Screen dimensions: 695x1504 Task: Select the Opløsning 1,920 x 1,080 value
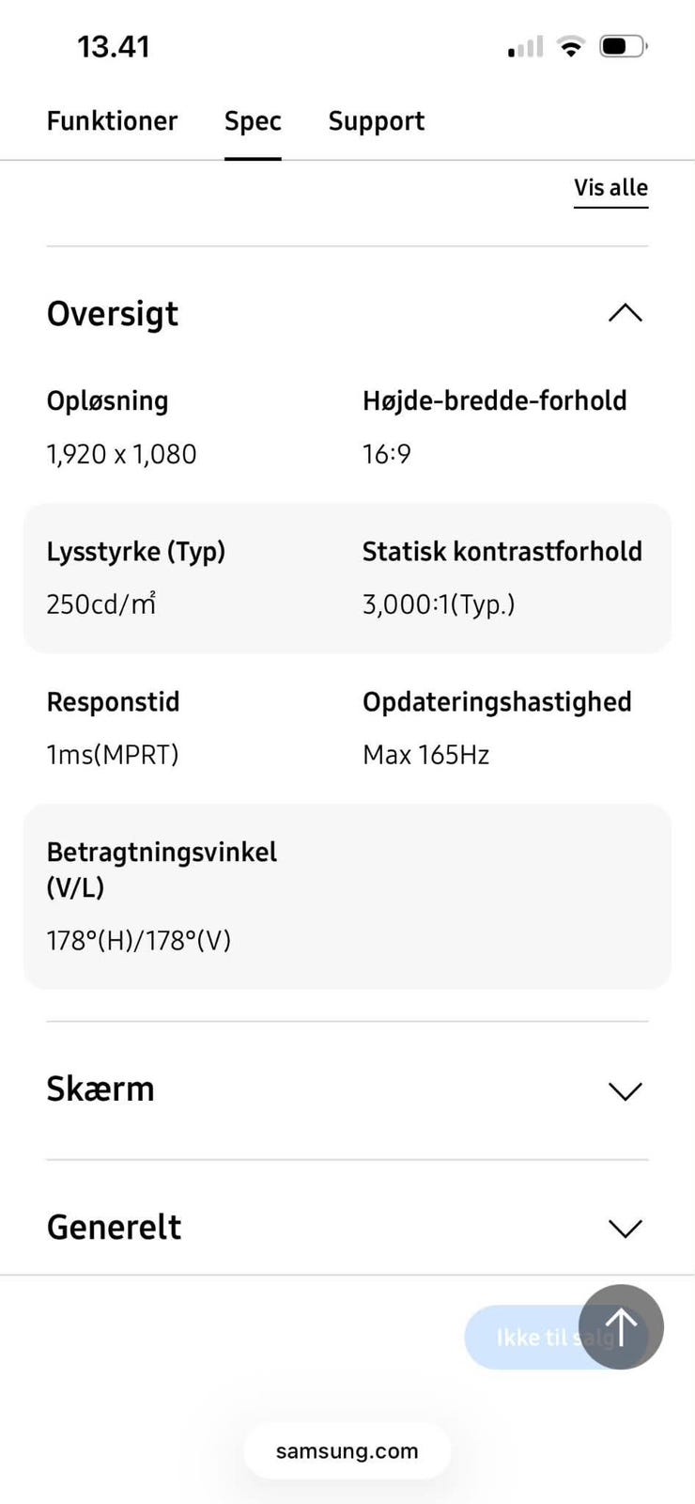(x=122, y=454)
